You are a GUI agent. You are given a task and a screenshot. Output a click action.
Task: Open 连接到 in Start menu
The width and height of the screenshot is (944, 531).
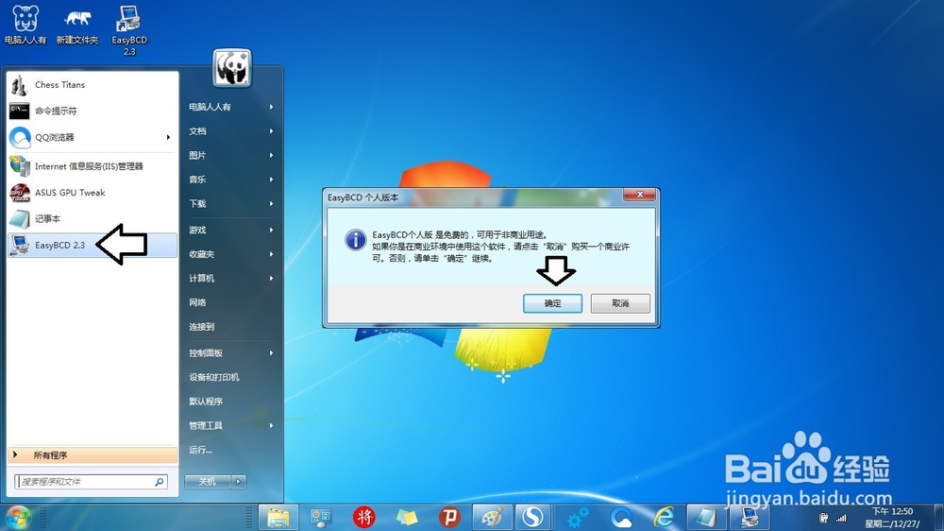(x=232, y=326)
